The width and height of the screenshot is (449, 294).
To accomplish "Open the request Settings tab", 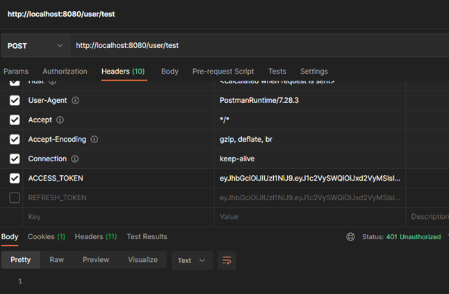I will click(x=314, y=72).
